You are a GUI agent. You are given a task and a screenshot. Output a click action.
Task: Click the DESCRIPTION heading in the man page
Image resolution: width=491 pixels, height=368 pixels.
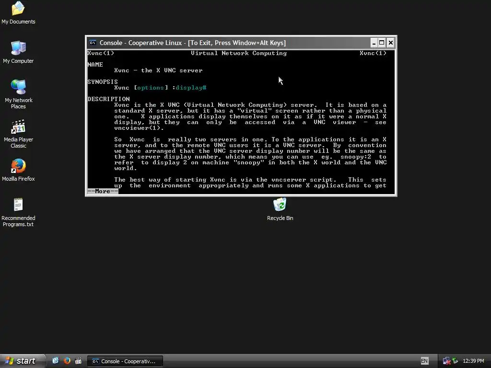point(108,99)
